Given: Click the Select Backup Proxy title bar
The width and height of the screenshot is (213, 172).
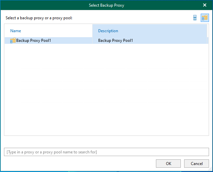Looking at the screenshot, I should 106,5.
